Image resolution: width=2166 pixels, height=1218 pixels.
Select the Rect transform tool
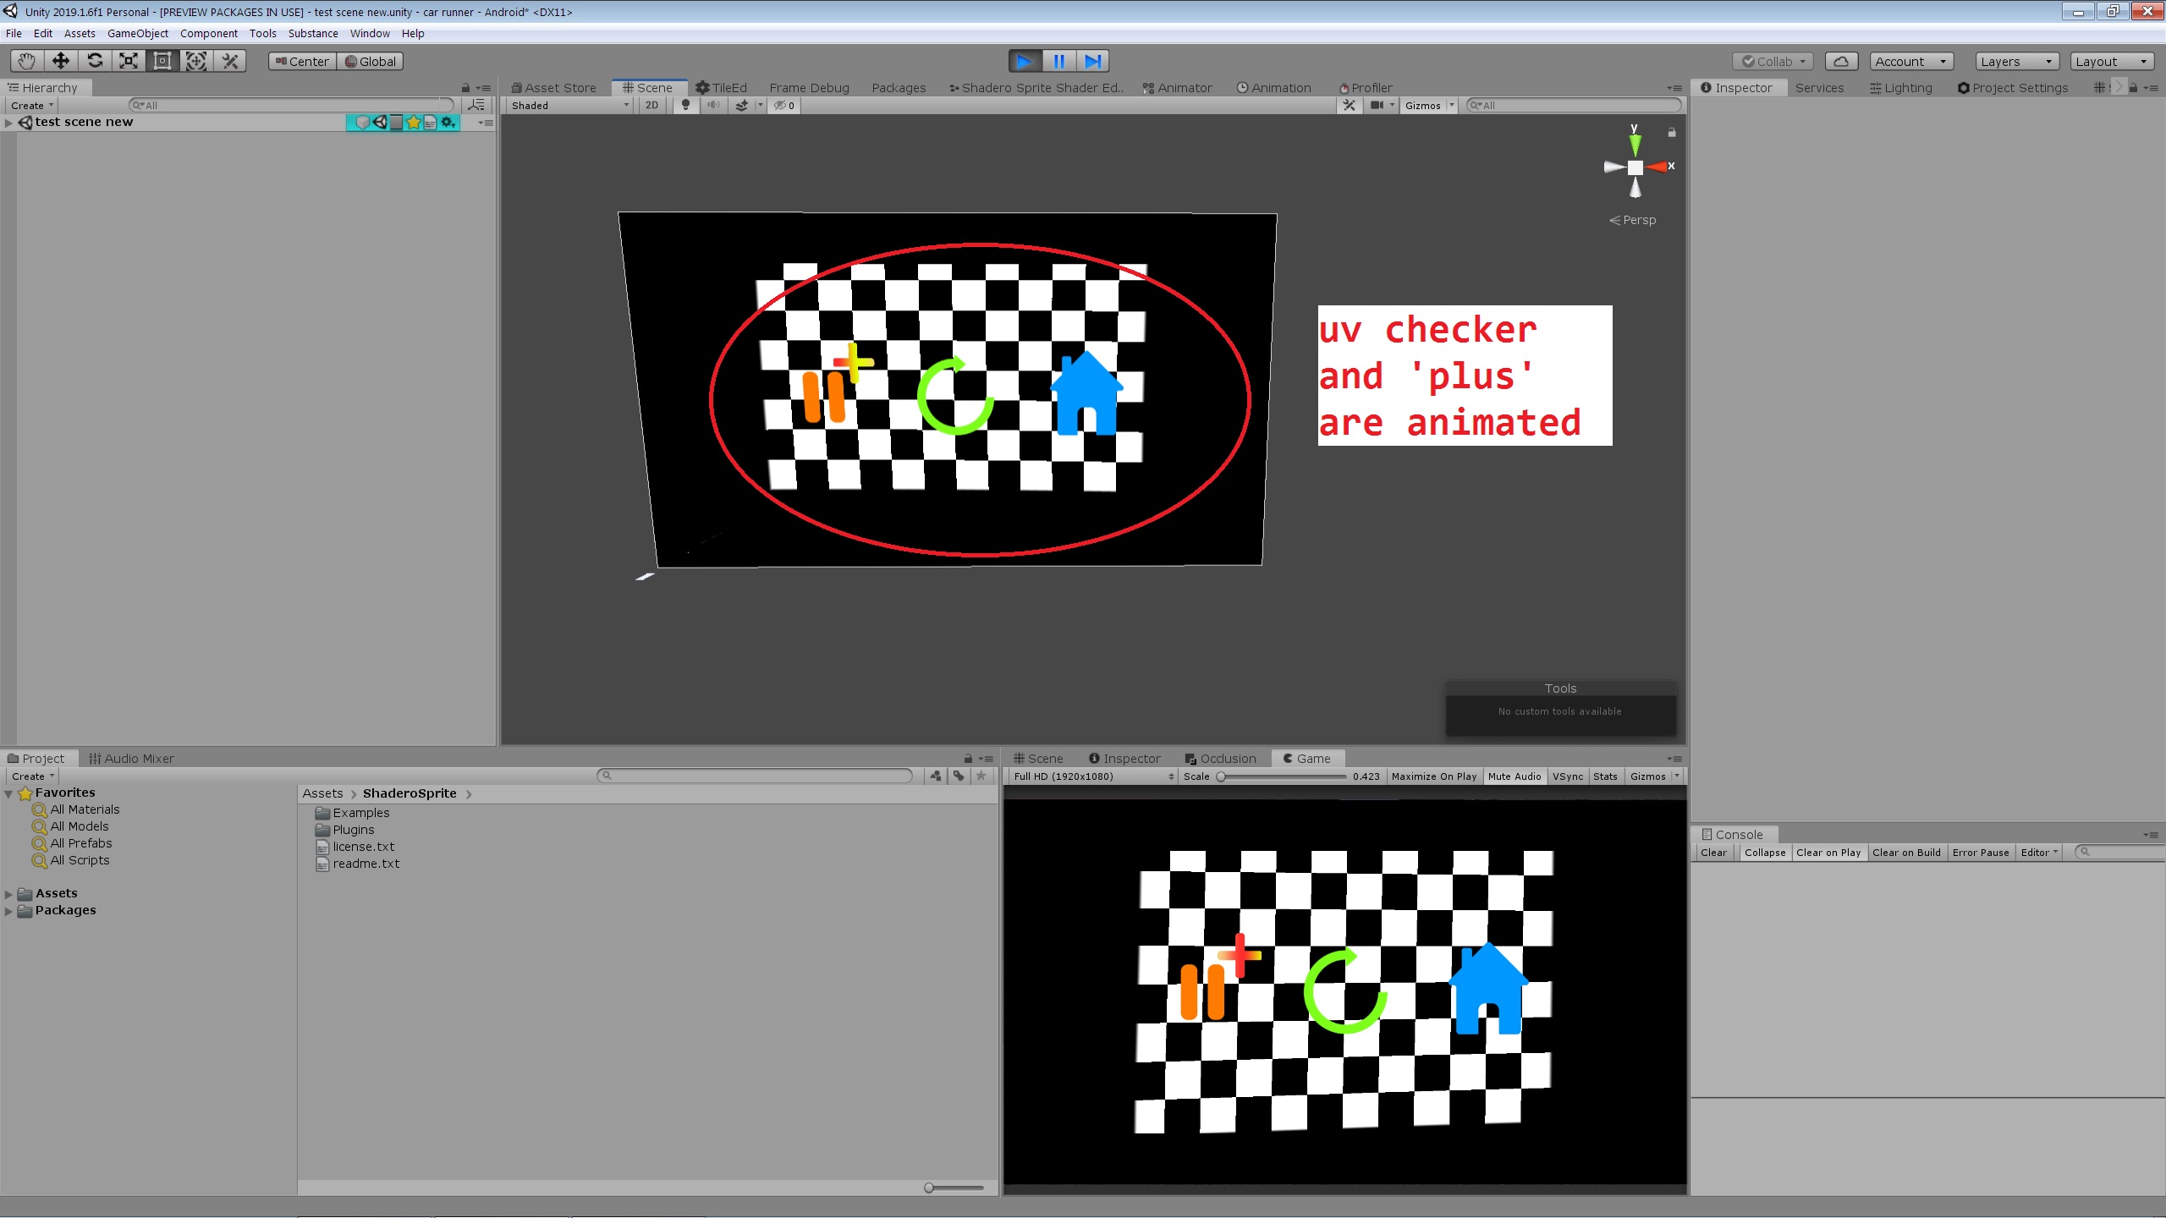coord(162,60)
